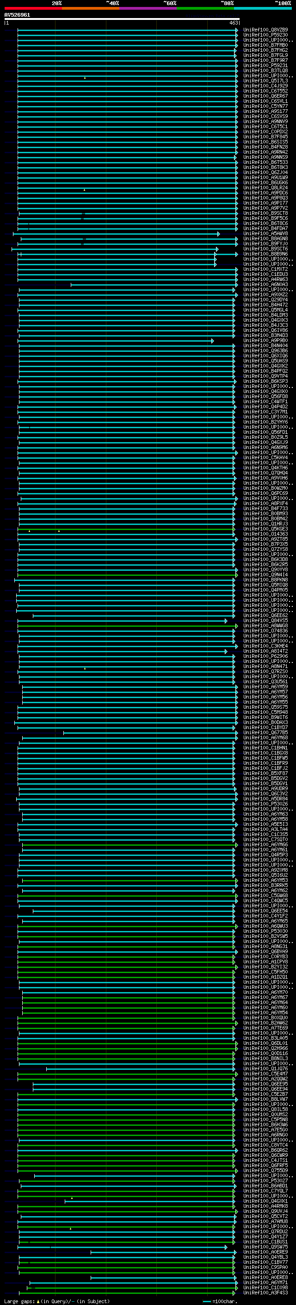Select hit UniRef100_Q59S75

click(265, 707)
